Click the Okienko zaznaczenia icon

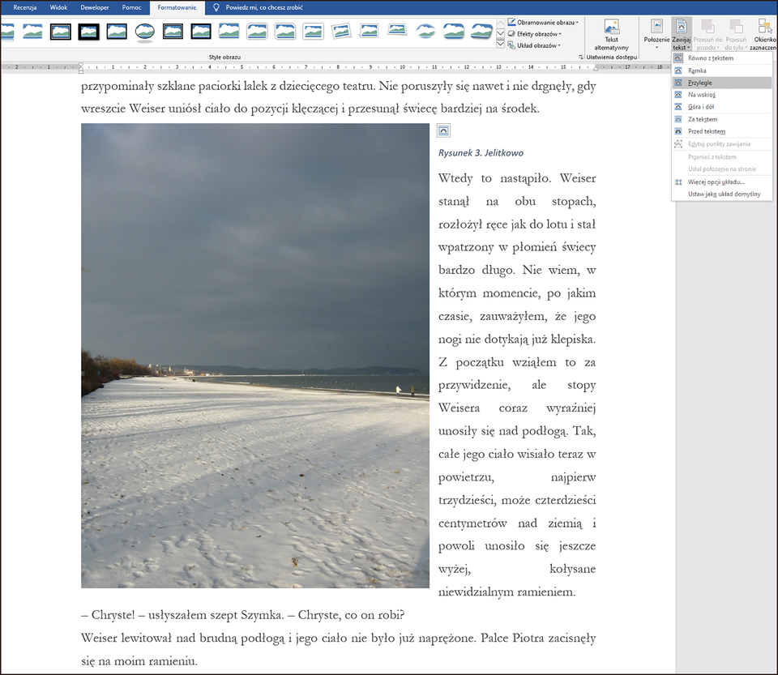point(763,35)
